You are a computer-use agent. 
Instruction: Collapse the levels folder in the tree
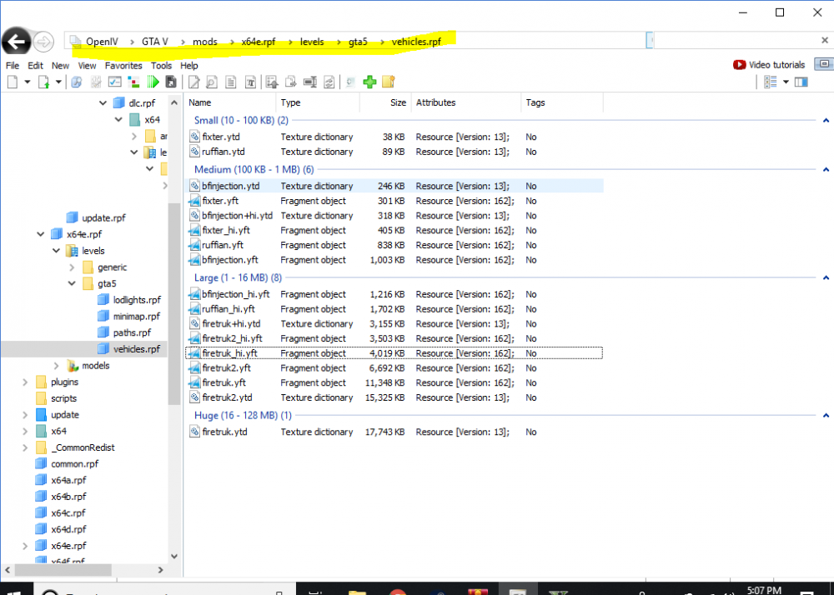(x=56, y=251)
